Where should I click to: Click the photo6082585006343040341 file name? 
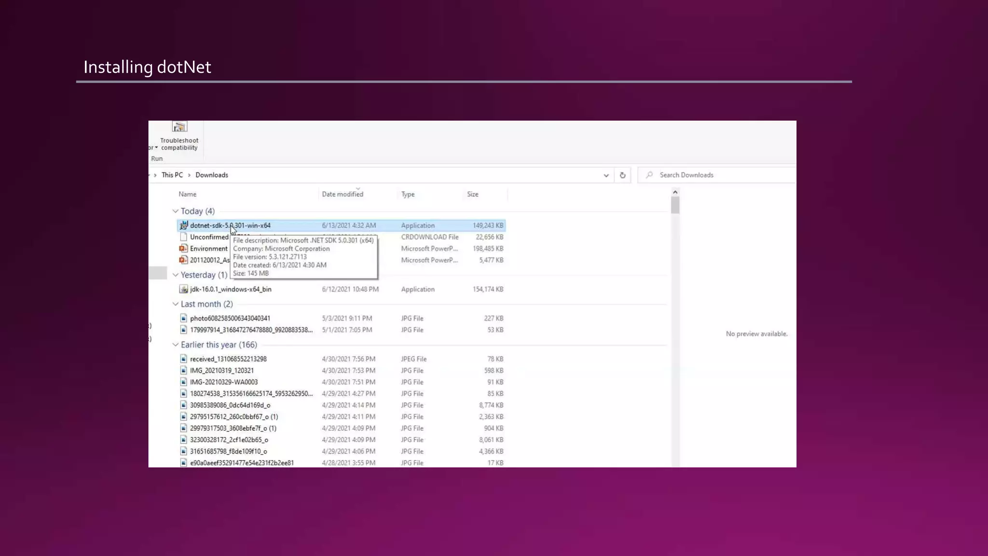pos(230,318)
